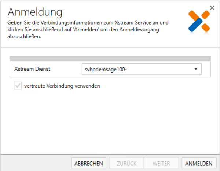The width and height of the screenshot is (220, 171).
Task: Cancel login with the ABBRECHEN button
Action: [88, 163]
